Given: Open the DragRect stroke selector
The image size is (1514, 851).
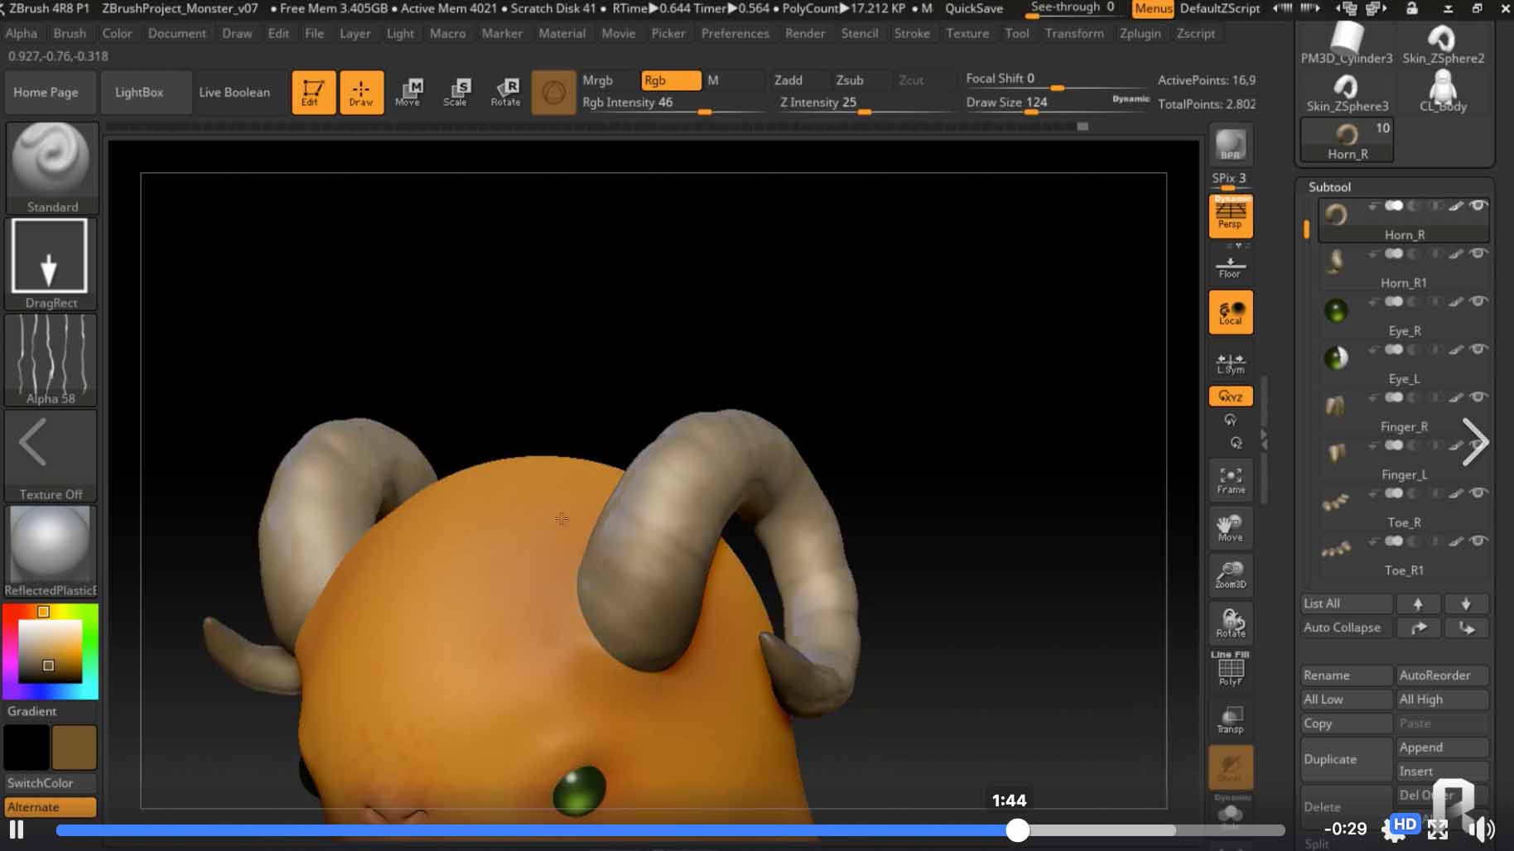Looking at the screenshot, I should (x=50, y=258).
